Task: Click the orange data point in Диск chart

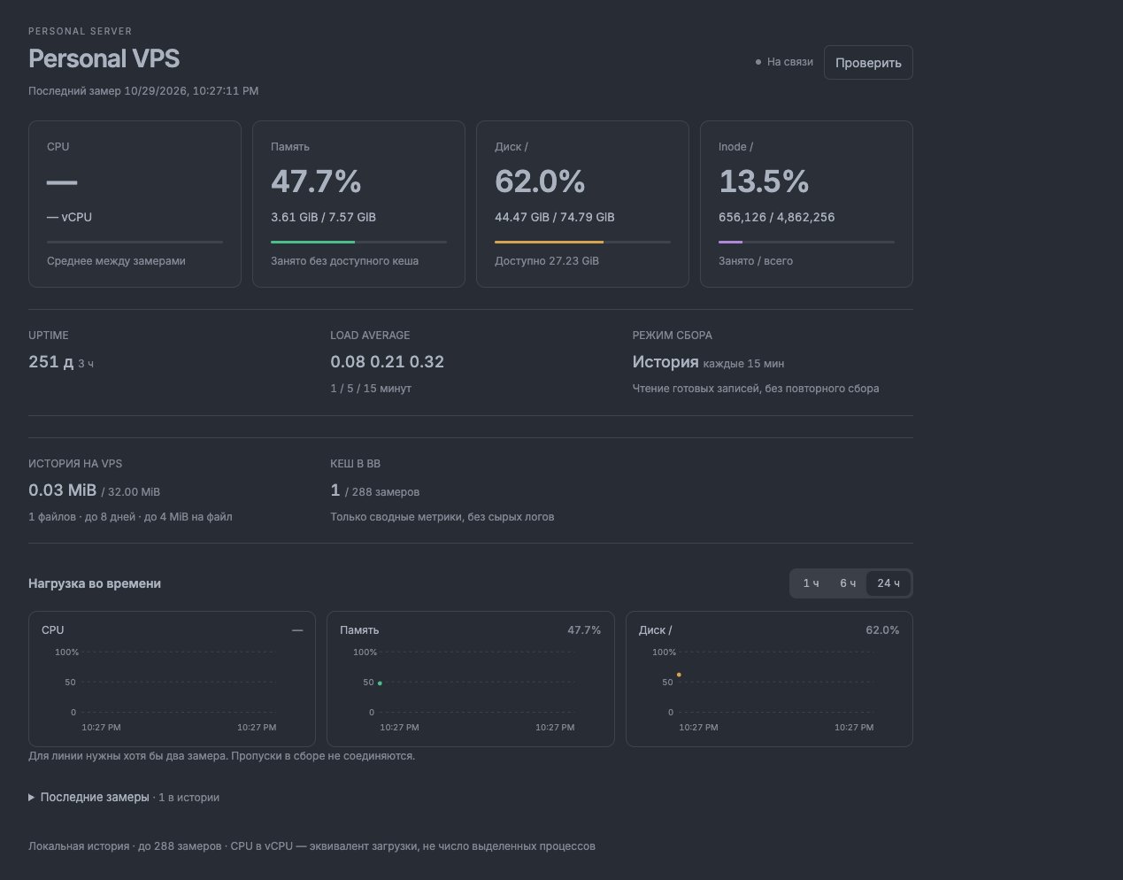Action: click(679, 675)
